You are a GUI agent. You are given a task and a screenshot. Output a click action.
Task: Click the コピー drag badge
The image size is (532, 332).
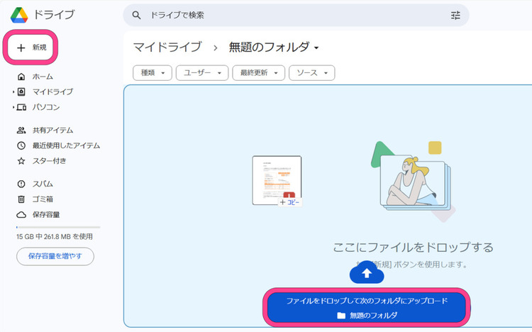pyautogui.click(x=289, y=202)
